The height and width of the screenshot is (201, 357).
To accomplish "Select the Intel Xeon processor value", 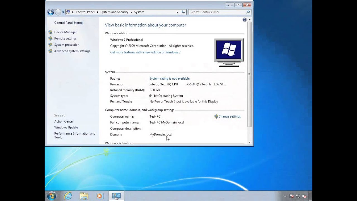I will [187, 84].
